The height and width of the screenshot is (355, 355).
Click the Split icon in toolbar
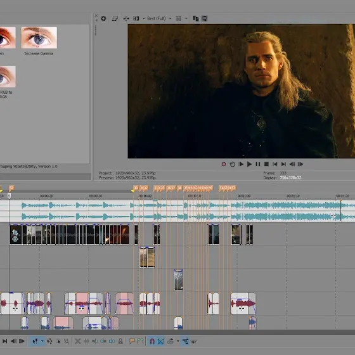coord(112,341)
